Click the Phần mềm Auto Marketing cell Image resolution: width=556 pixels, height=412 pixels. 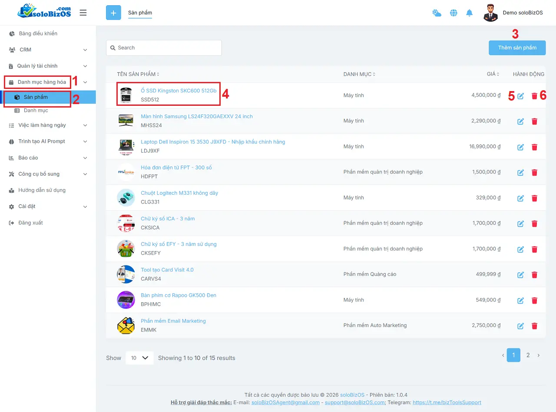pyautogui.click(x=375, y=325)
